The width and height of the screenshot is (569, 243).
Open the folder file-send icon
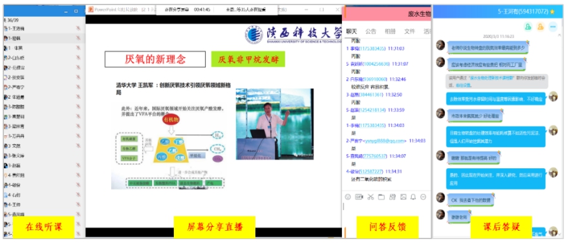[x=381, y=197]
